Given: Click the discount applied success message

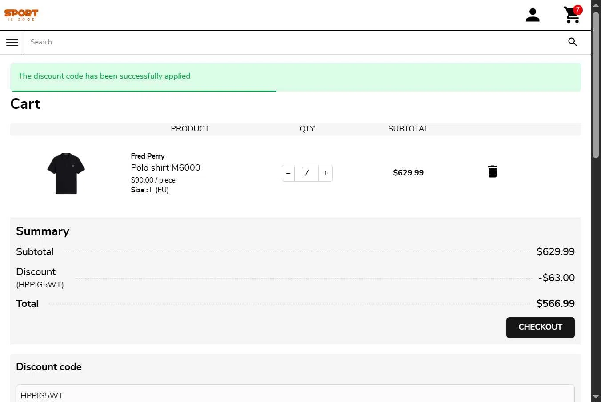Looking at the screenshot, I should click(x=295, y=77).
